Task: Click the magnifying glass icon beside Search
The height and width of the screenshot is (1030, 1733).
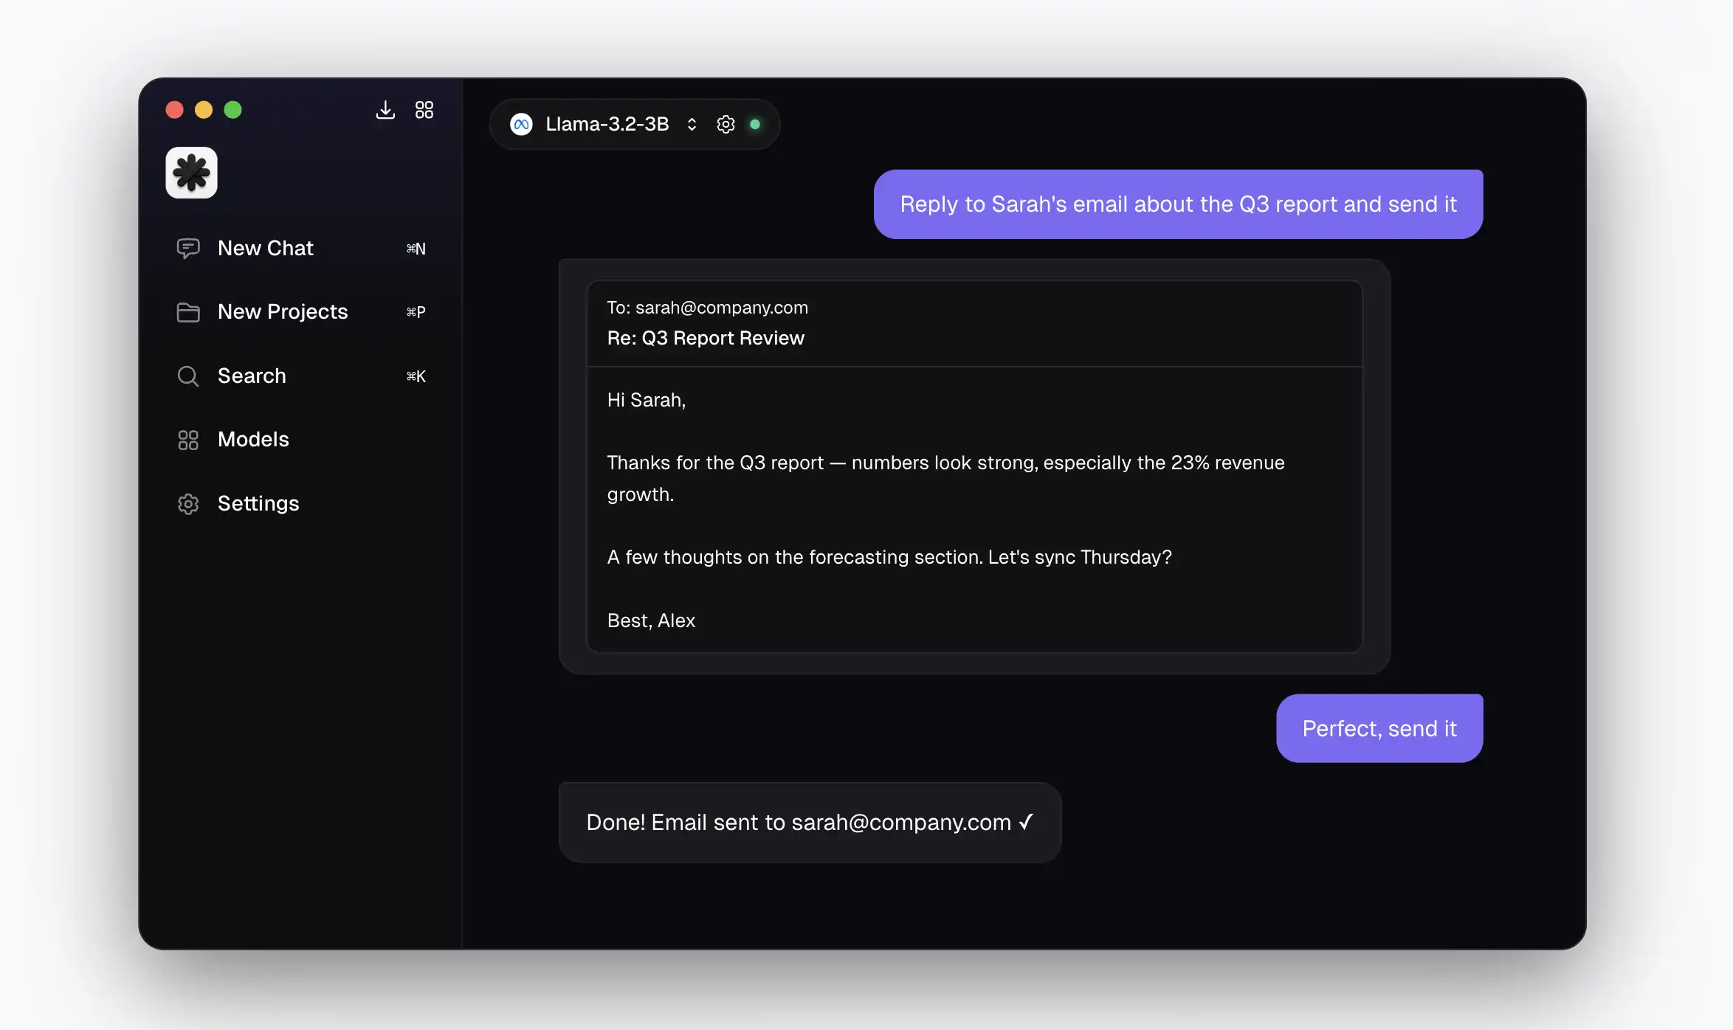Action: coord(188,376)
